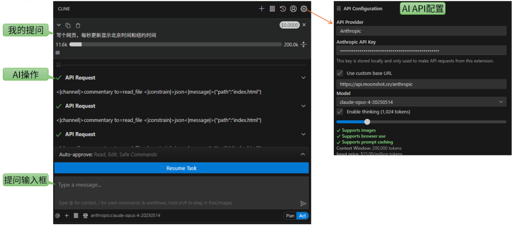This screenshot has height=226, width=512.
Task: Click the Auto-approve: Read, Edit, Safe Commands bar
Action: coord(181,154)
